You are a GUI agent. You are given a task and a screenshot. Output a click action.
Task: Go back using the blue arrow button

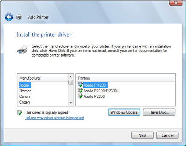click(x=9, y=17)
